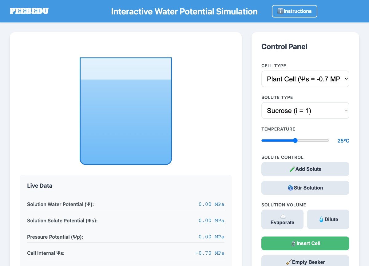Screen dimensions: 369x266
Task: Click the chevron on the Sucrose selector
Action: [346, 110]
